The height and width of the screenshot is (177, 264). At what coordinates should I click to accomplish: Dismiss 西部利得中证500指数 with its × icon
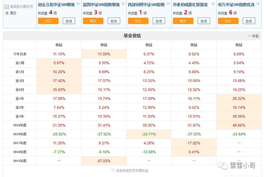point(168,4)
